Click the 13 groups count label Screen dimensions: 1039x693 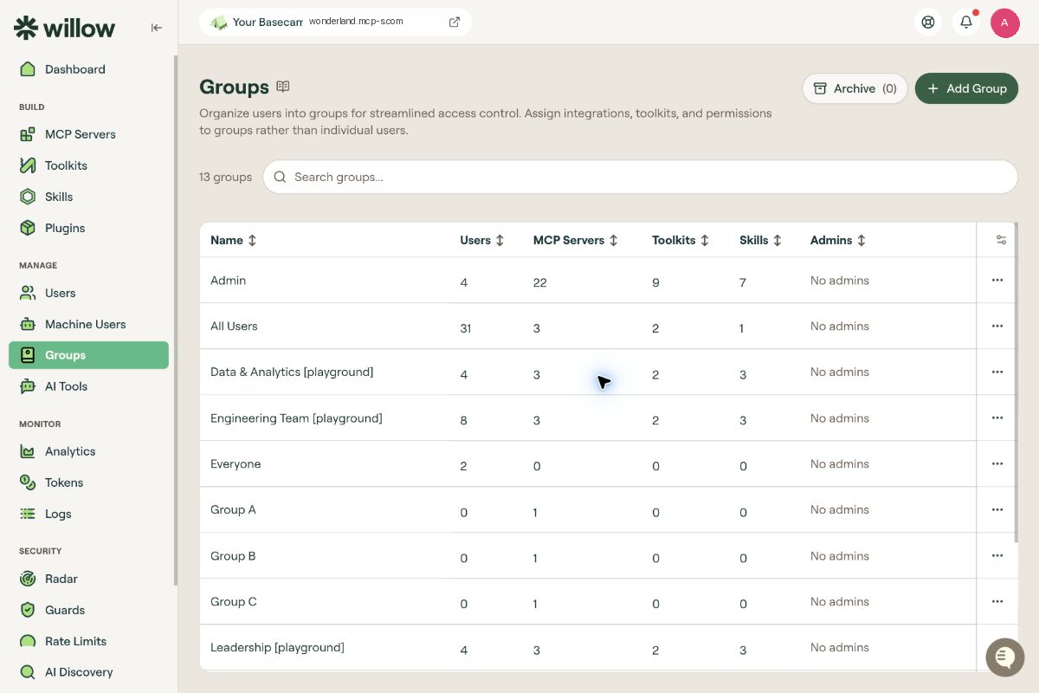225,177
